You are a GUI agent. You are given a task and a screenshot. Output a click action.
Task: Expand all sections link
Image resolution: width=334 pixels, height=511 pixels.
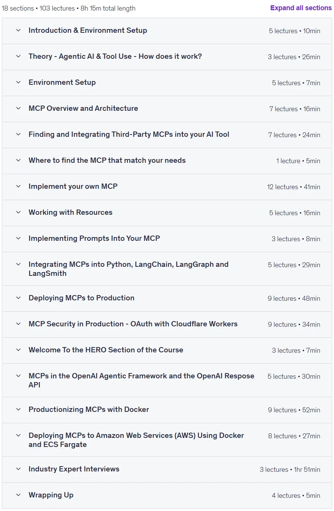(301, 8)
